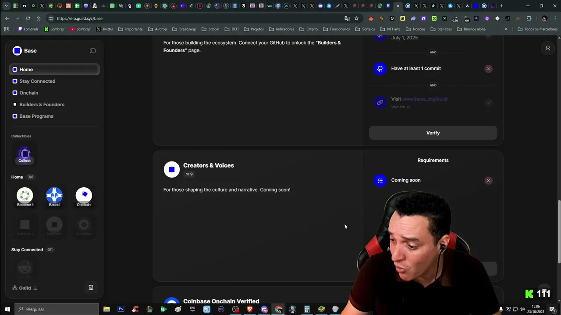The width and height of the screenshot is (561, 315).
Task: Open the Chrome three-dot menu
Action: pyautogui.click(x=555, y=18)
